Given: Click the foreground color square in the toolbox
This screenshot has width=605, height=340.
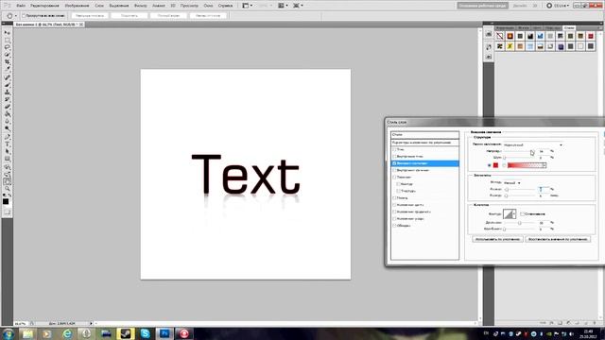Looking at the screenshot, I should click(x=6, y=201).
